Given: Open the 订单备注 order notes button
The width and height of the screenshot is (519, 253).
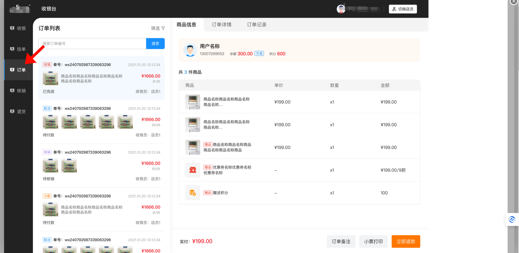Looking at the screenshot, I should pos(341,241).
